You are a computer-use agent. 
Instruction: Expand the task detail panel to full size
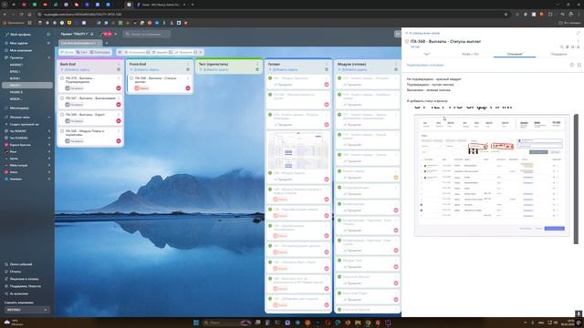(579, 33)
